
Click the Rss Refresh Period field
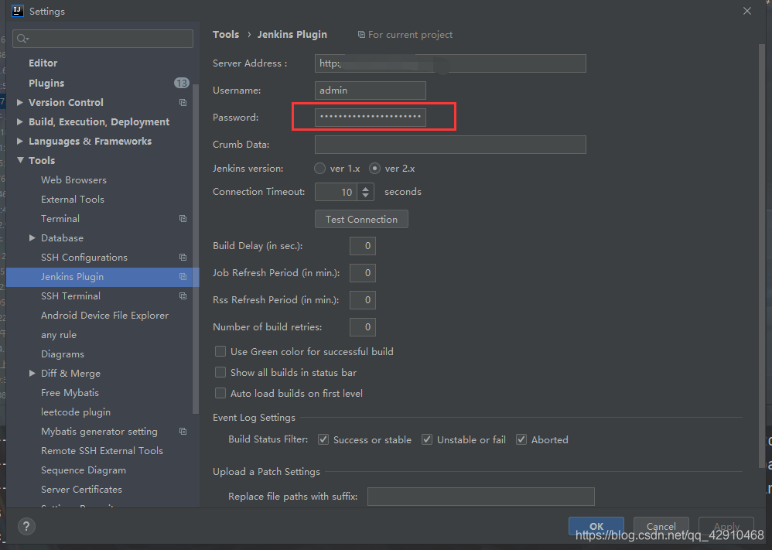point(362,300)
